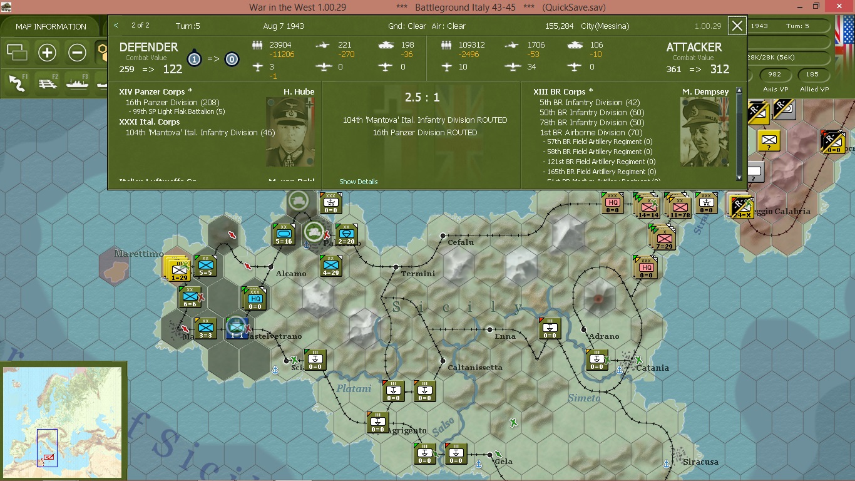Image resolution: width=855 pixels, height=481 pixels.
Task: Select the 7=29 unit stack
Action: pyautogui.click(x=663, y=236)
